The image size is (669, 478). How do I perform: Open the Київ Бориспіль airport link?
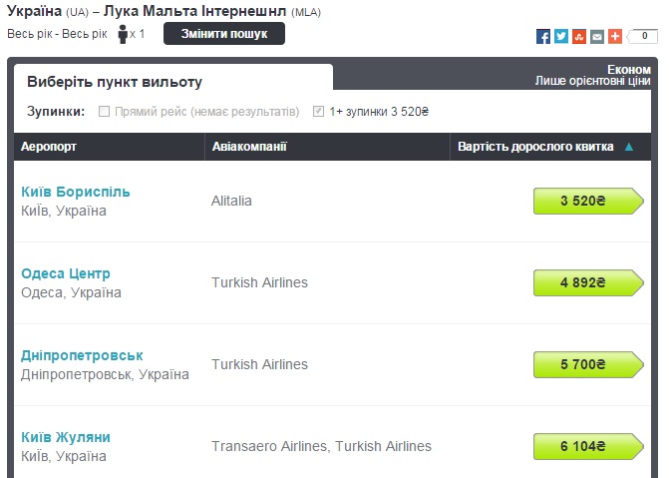tap(76, 192)
